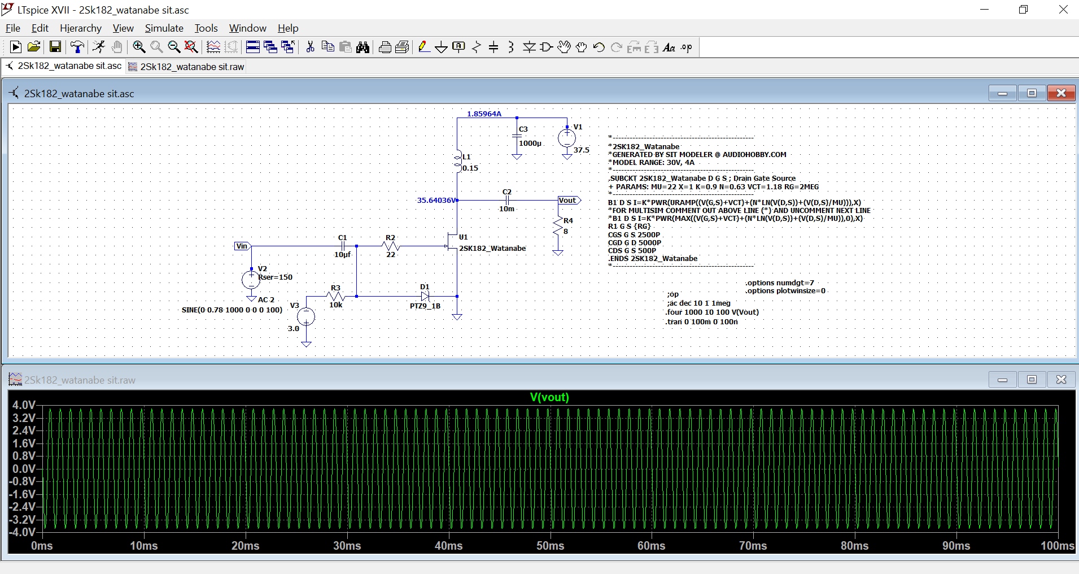Place a Ground symbol tool
This screenshot has width=1079, height=574.
pos(442,47)
